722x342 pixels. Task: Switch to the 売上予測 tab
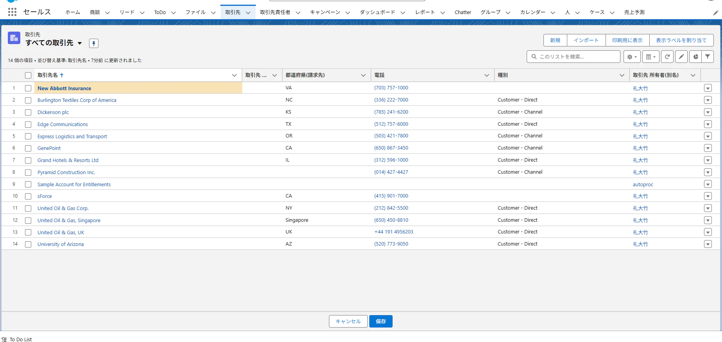[634, 12]
